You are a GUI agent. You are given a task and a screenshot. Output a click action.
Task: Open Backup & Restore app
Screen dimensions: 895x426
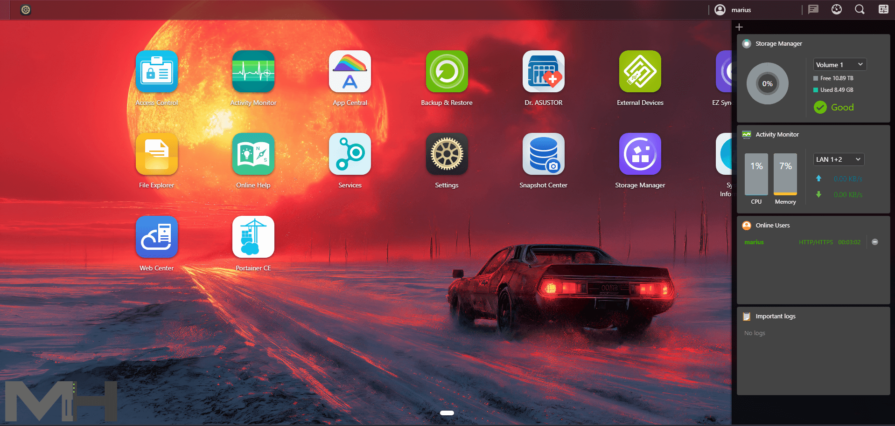pos(447,71)
